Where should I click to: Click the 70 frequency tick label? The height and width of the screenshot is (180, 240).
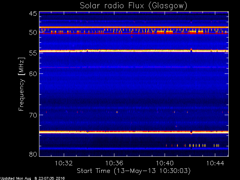click(x=33, y=115)
